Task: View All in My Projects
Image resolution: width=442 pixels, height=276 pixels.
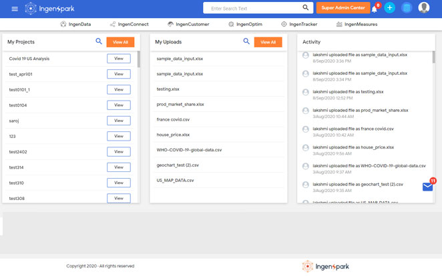Action: click(120, 42)
